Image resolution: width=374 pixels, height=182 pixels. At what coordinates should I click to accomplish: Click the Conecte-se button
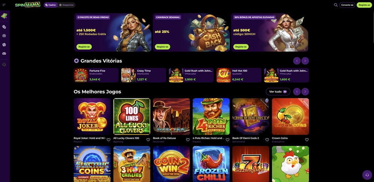coord(347,5)
